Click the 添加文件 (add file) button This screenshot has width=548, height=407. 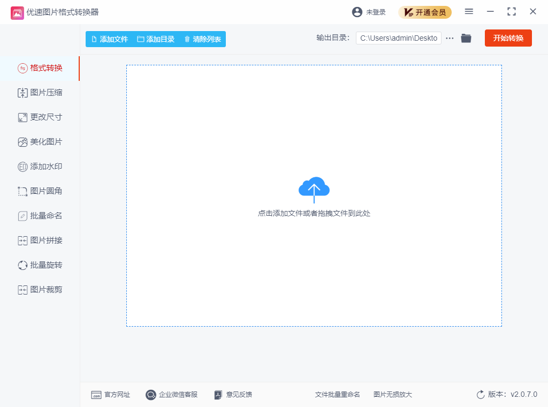point(110,39)
